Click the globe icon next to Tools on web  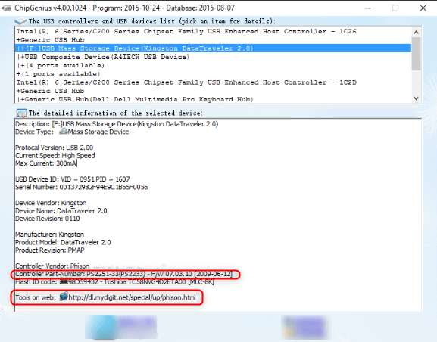(x=64, y=297)
